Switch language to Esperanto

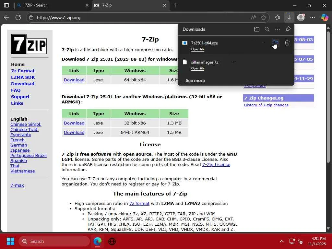point(21,135)
